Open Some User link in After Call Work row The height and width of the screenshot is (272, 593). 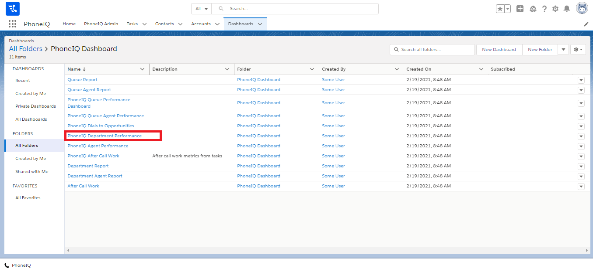tap(333, 186)
